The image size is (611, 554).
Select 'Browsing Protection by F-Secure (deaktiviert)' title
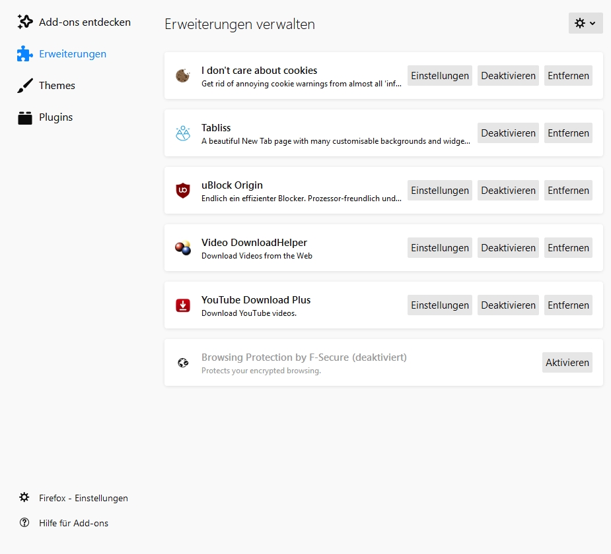tap(304, 357)
